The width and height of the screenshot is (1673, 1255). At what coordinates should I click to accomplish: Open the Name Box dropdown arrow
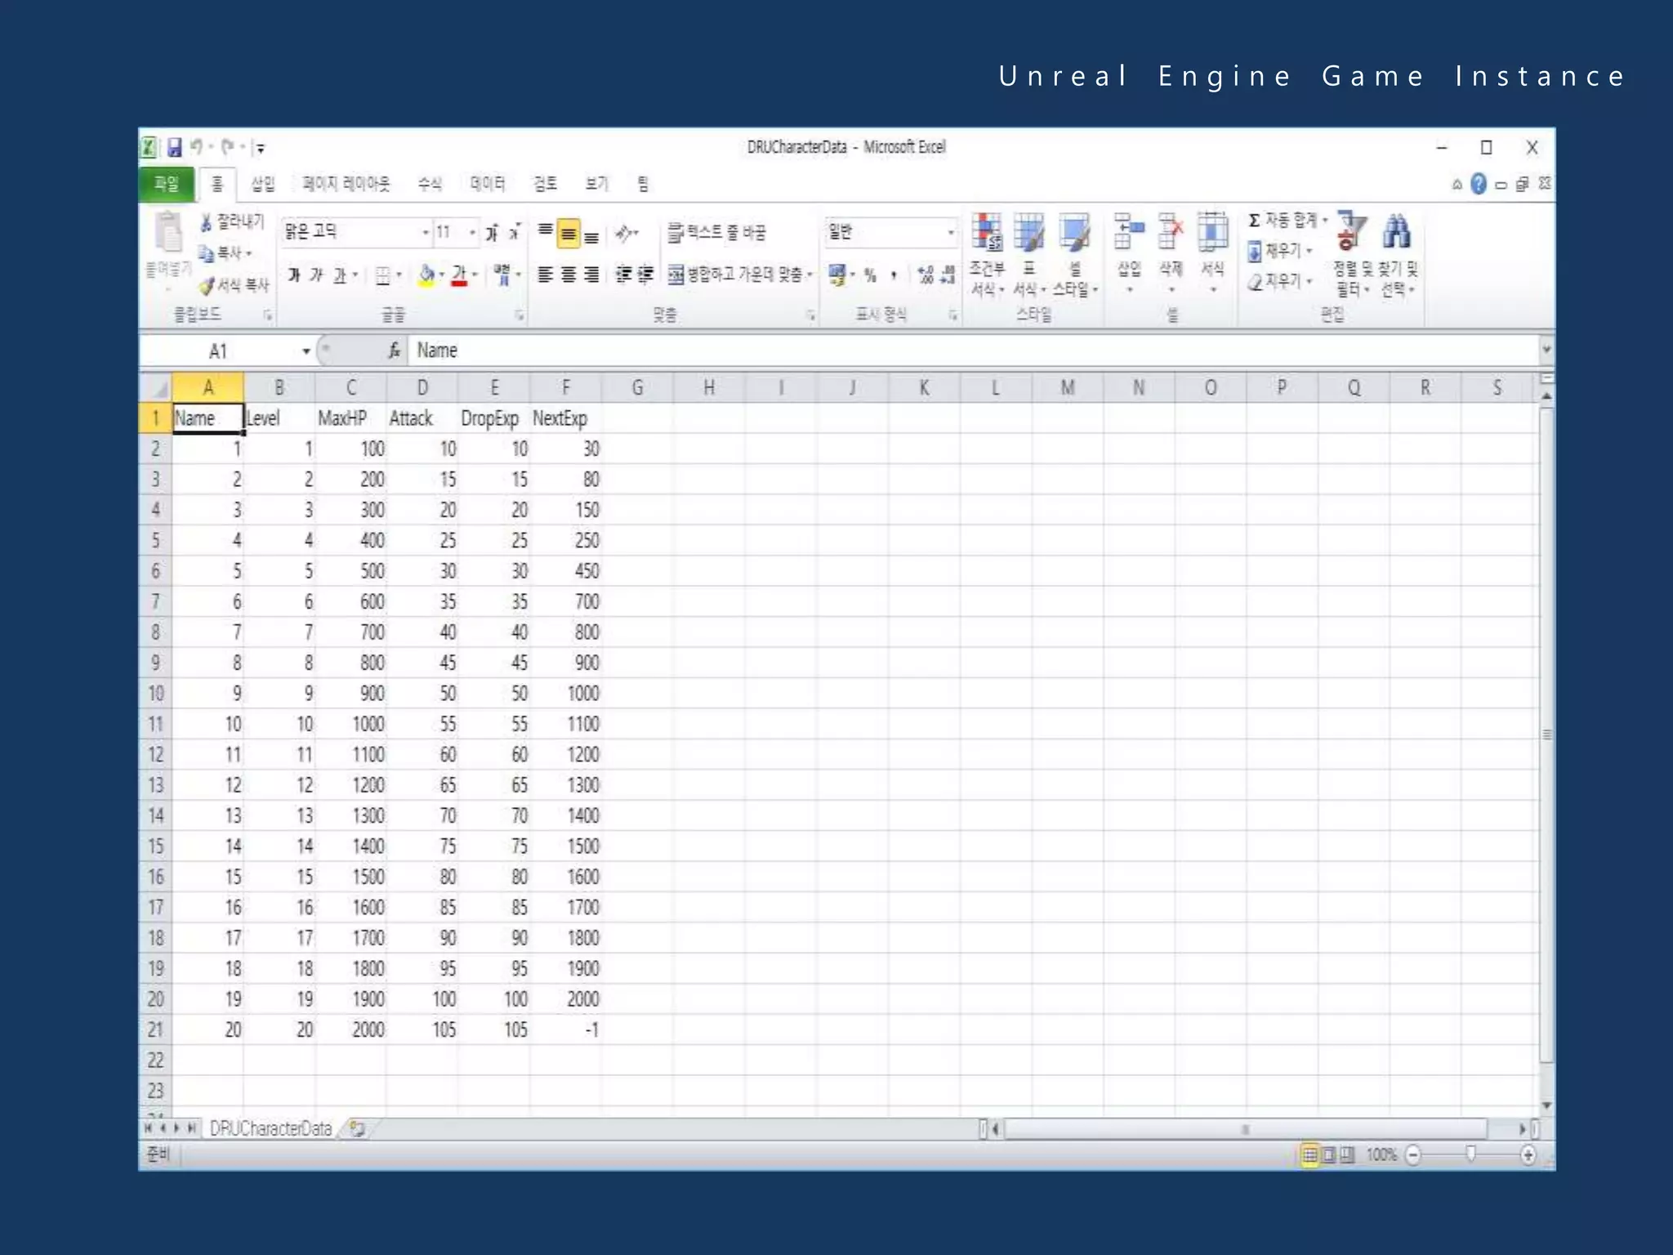306,351
